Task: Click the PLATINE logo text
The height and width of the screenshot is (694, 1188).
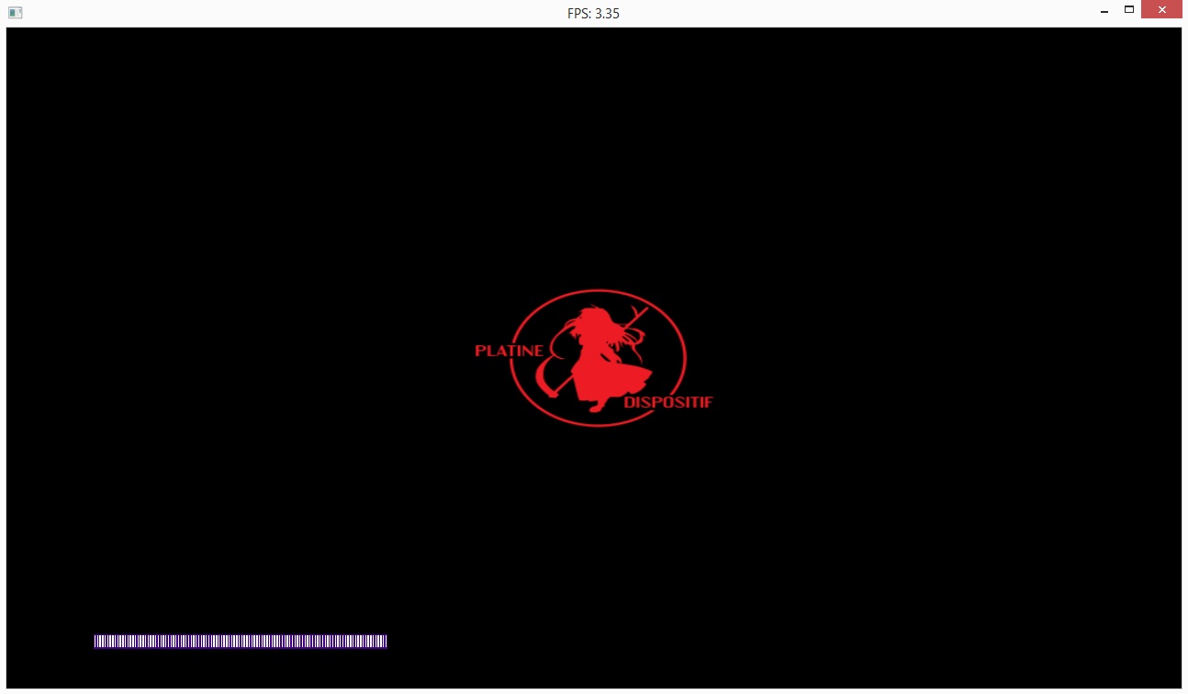Action: pyautogui.click(x=510, y=351)
